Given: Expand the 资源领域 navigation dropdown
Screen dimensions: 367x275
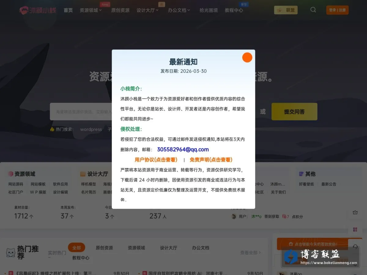Looking at the screenshot, I should tap(91, 10).
